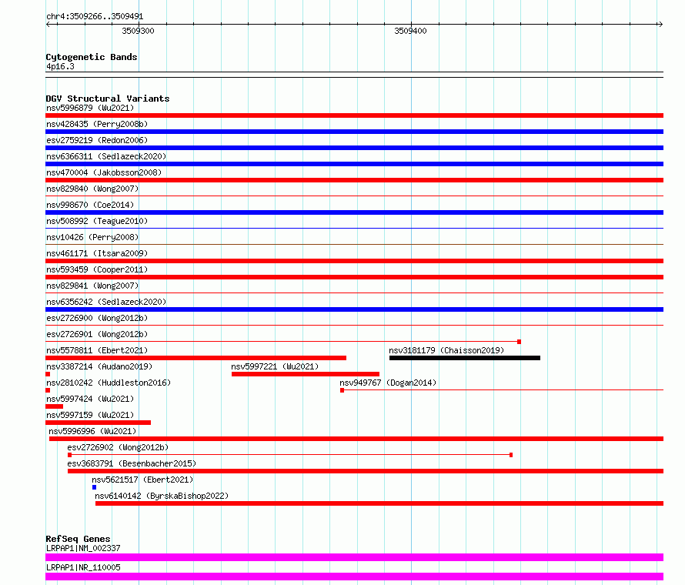
Task: Click the chr4:3509266..3509491 region label
Action: (95, 17)
